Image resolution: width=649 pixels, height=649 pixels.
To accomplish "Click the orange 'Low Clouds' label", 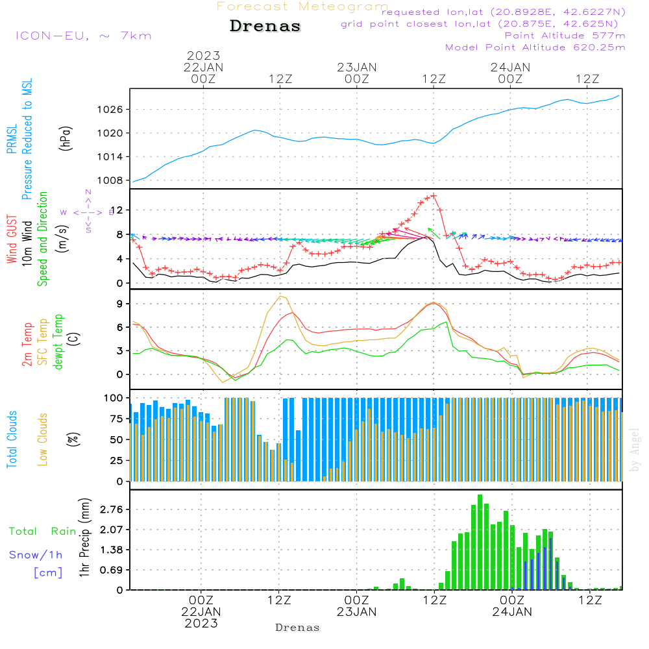I will [43, 439].
